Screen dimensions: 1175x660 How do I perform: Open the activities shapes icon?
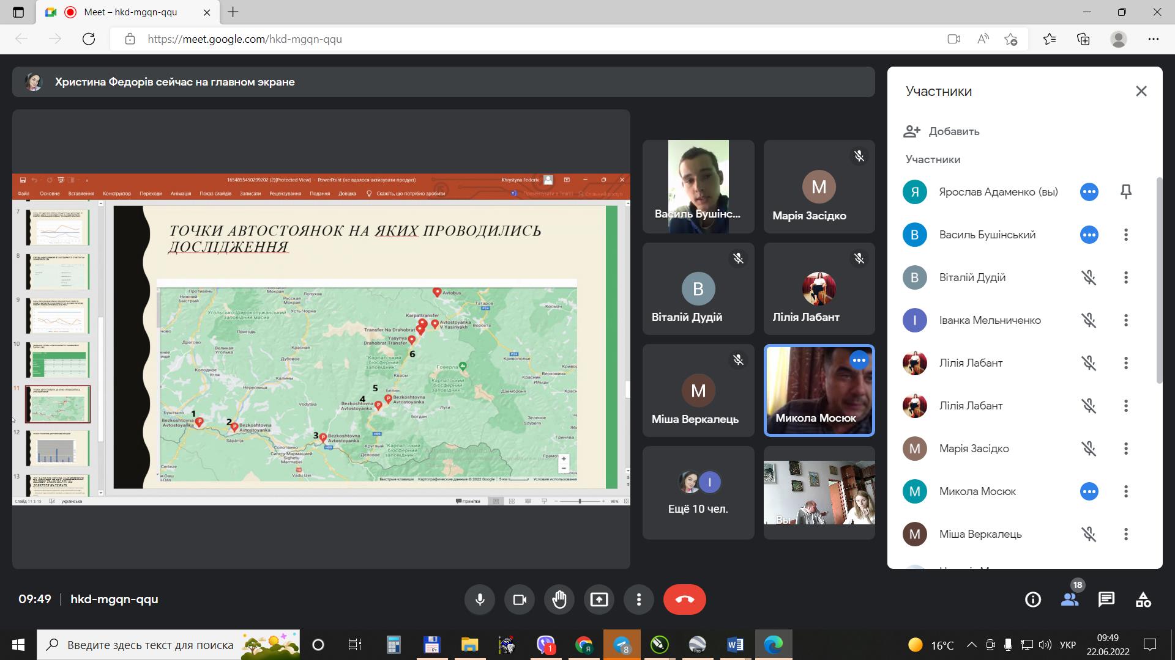tap(1143, 599)
